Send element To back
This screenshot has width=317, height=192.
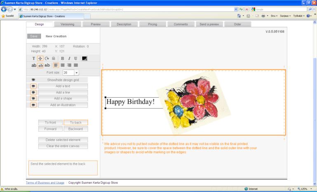[x=75, y=122]
